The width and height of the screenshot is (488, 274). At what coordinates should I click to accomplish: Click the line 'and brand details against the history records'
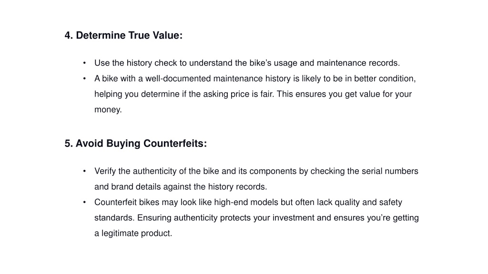(x=181, y=186)
